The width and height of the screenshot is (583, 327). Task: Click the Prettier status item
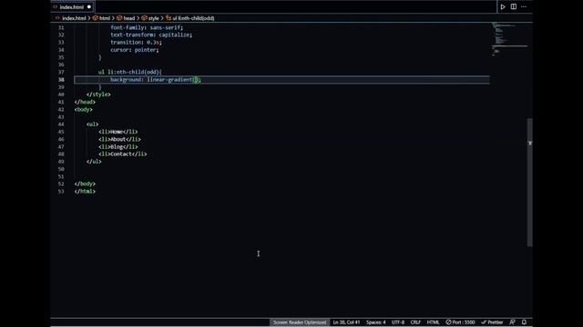(492, 322)
